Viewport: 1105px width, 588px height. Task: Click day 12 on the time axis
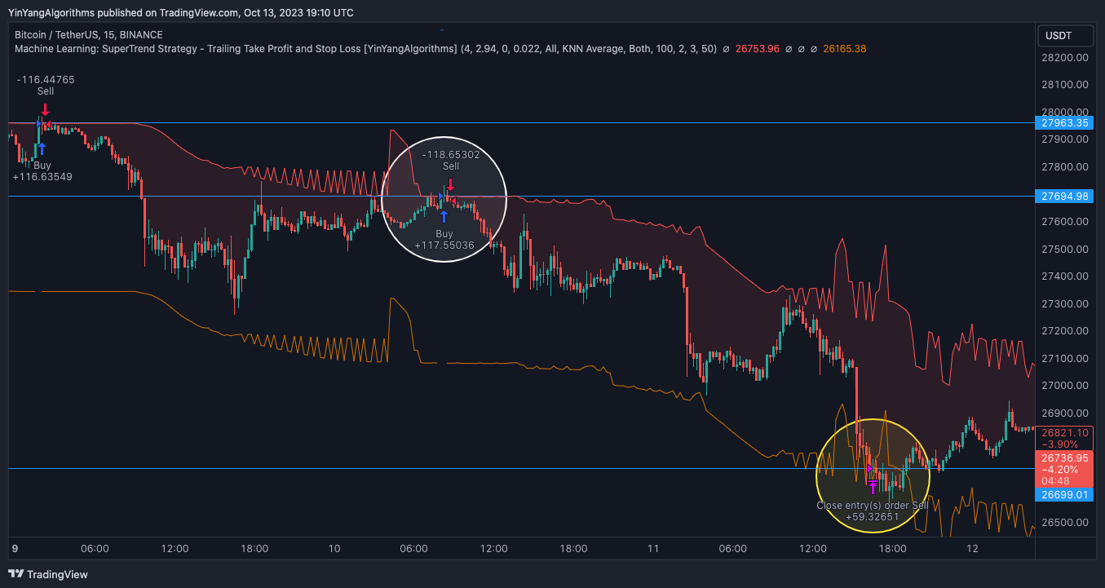[x=972, y=549]
